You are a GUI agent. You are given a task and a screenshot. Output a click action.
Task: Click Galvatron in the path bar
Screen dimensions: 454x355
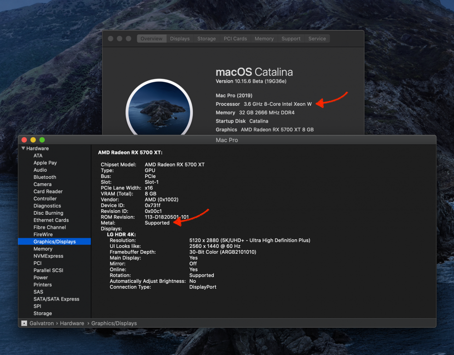pos(42,323)
